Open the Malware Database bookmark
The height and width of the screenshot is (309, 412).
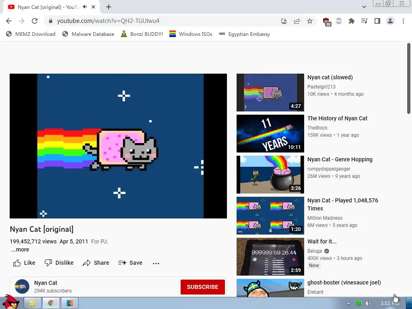(88, 34)
